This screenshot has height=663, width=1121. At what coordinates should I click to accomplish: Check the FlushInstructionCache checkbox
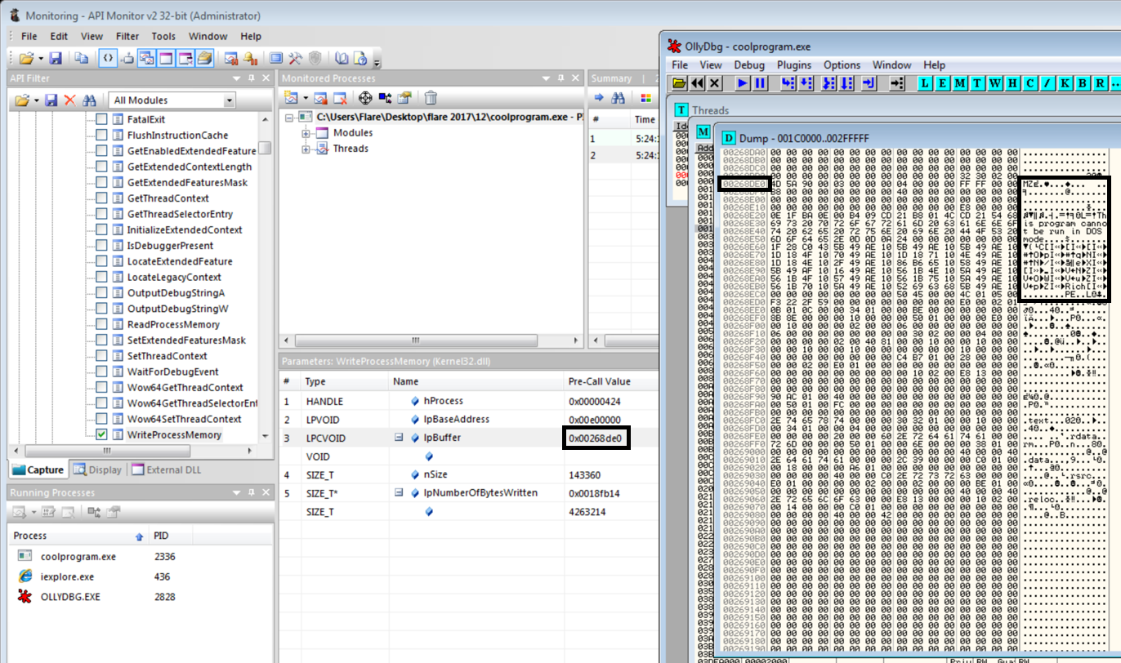101,135
